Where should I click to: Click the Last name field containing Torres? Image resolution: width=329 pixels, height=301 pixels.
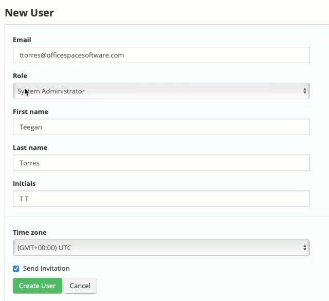[161, 163]
